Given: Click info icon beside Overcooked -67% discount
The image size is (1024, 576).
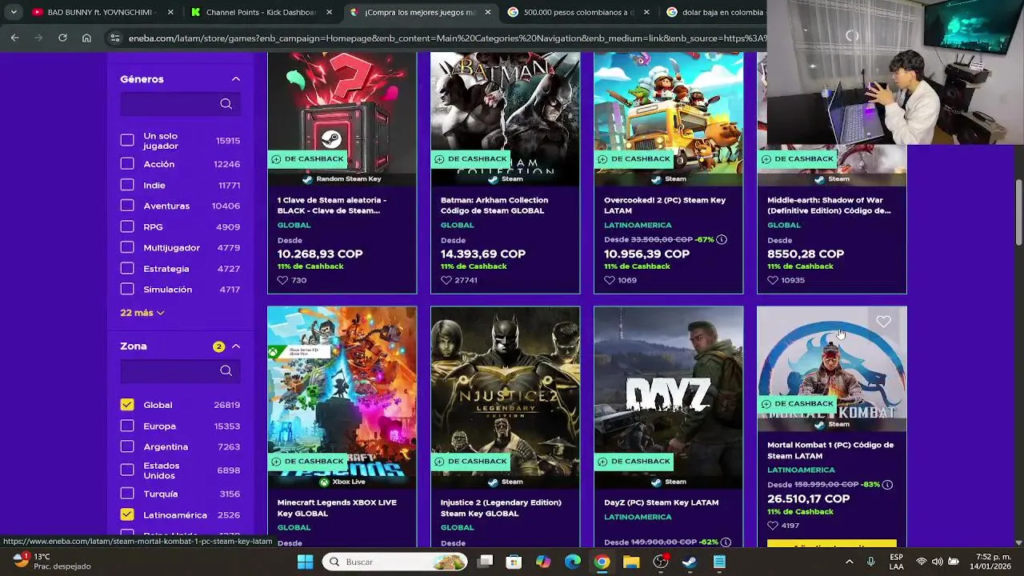Looking at the screenshot, I should coord(722,239).
